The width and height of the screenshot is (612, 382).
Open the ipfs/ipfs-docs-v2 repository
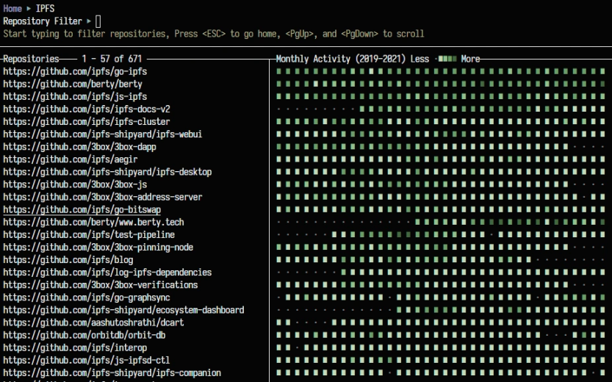point(87,109)
